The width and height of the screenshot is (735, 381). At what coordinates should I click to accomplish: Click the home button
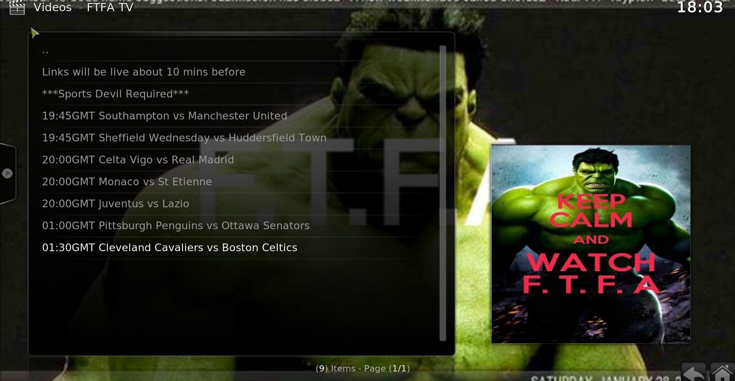[x=722, y=372]
